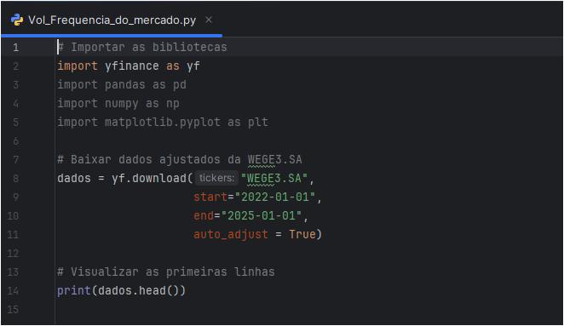Close the Vol_Frequencia_do_mercado.py tab
Screen dimensions: 564x326
(x=209, y=20)
